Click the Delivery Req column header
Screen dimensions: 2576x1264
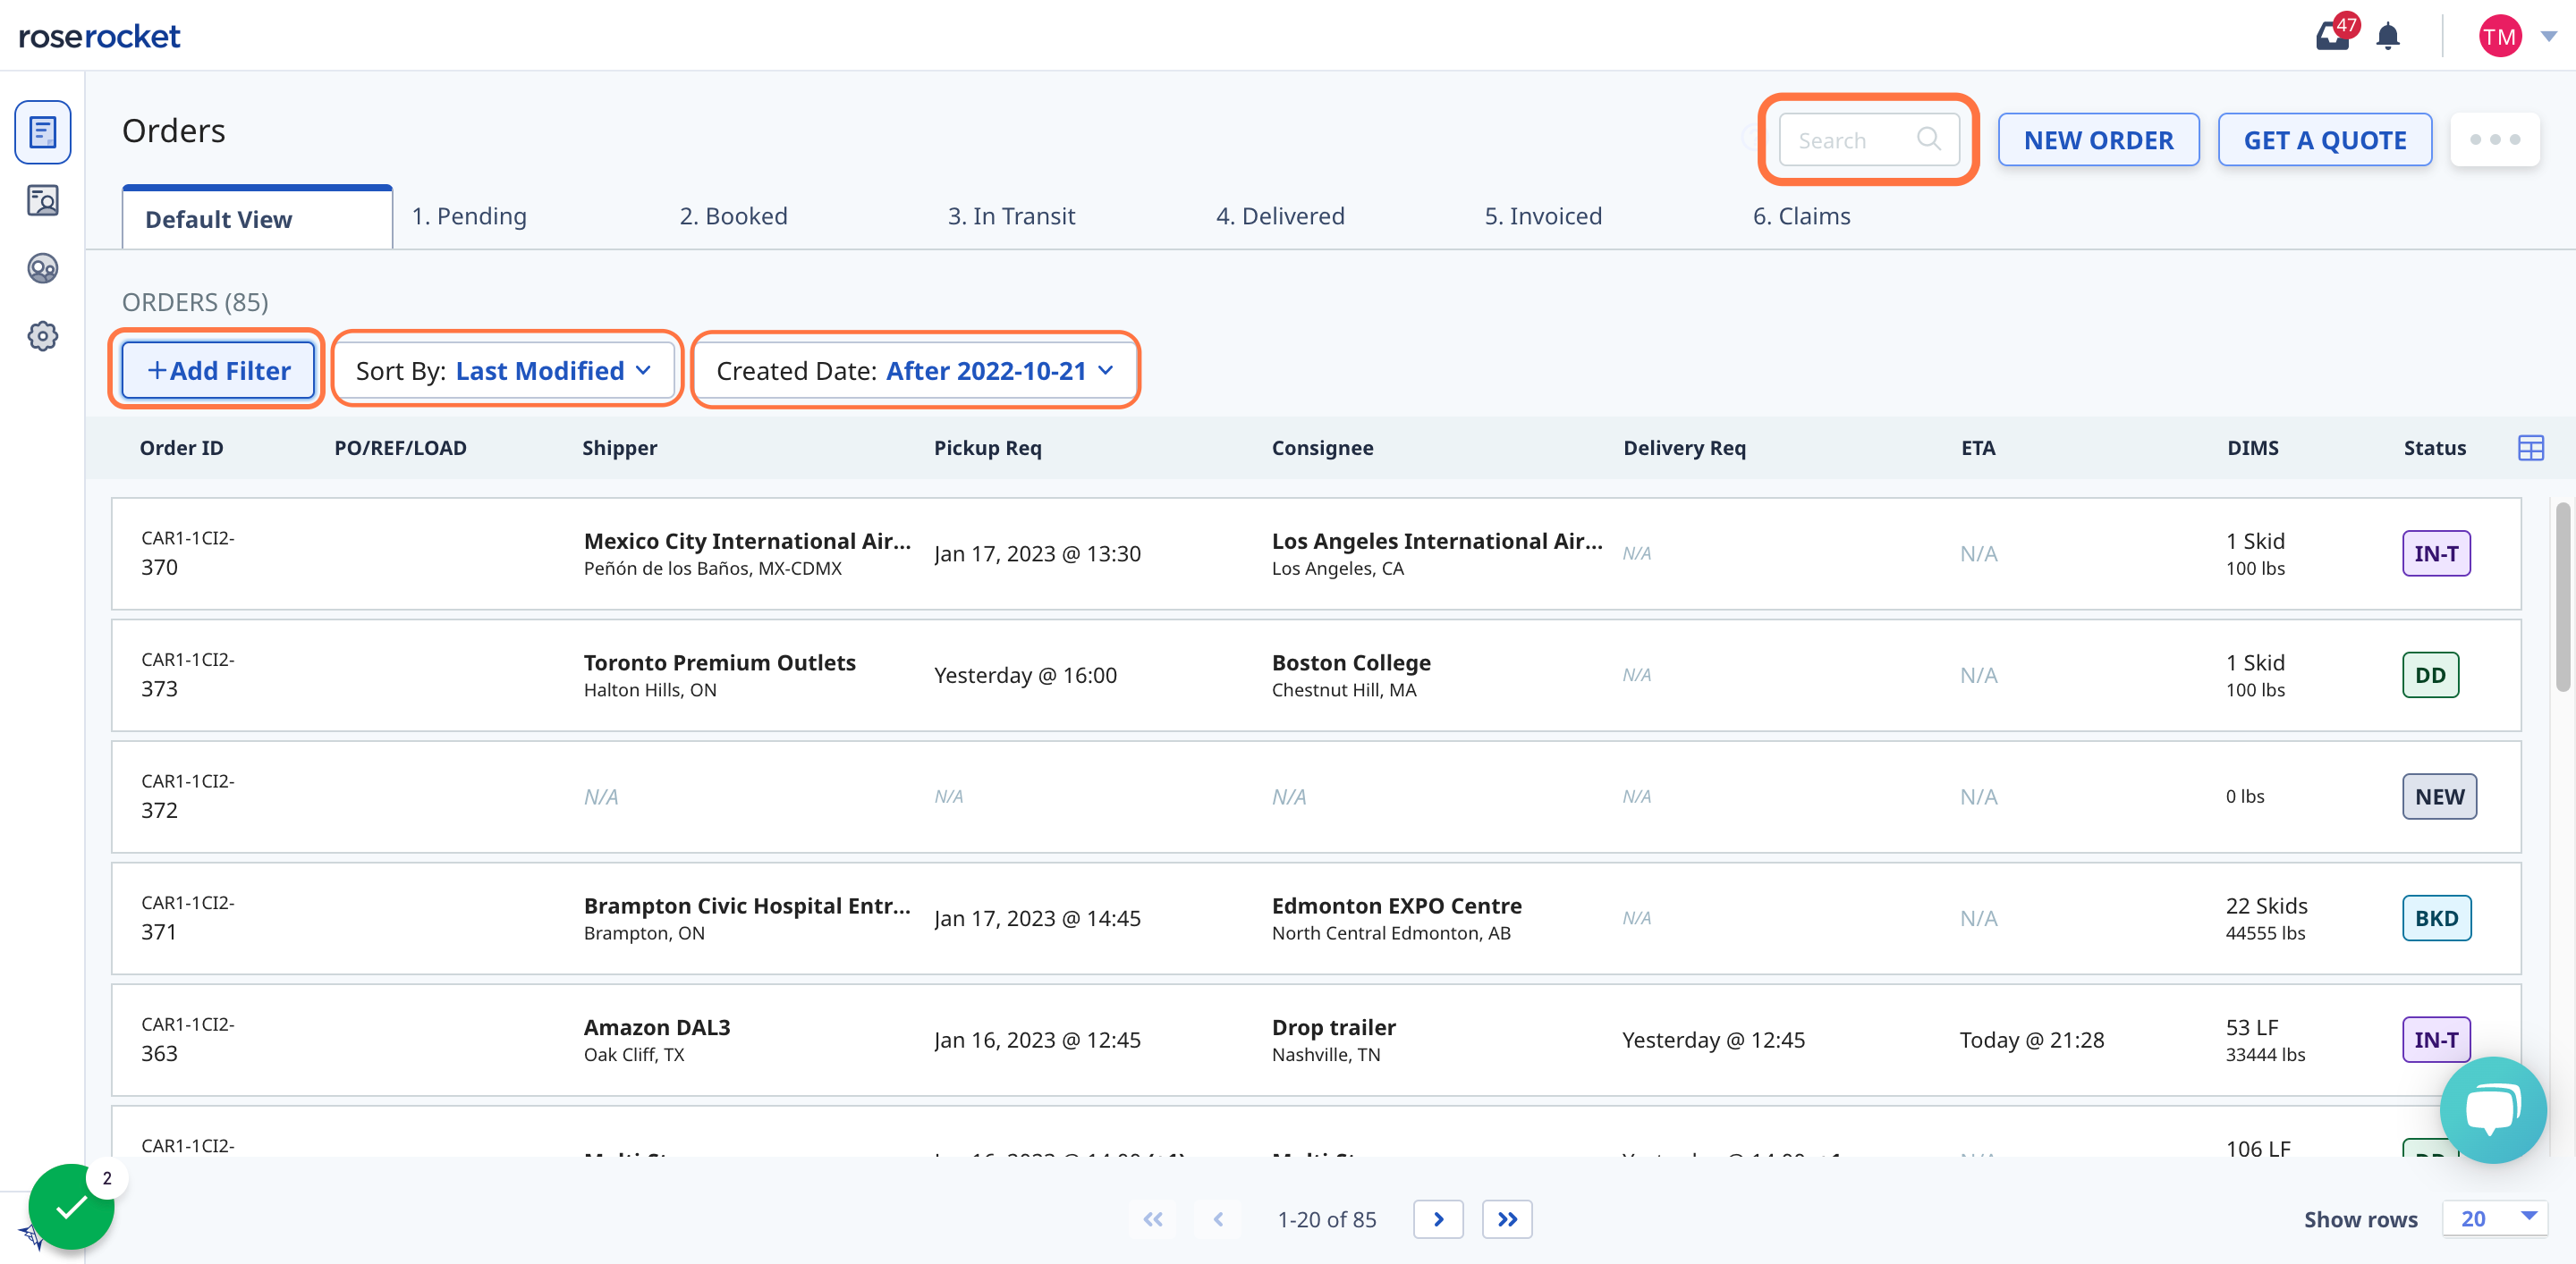click(x=1684, y=448)
